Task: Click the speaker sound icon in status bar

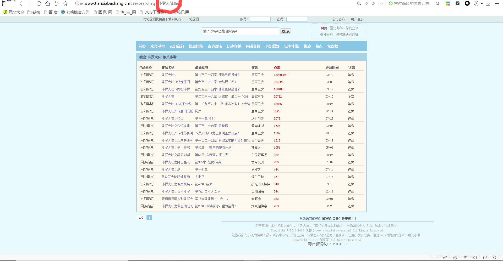Action: click(x=475, y=258)
